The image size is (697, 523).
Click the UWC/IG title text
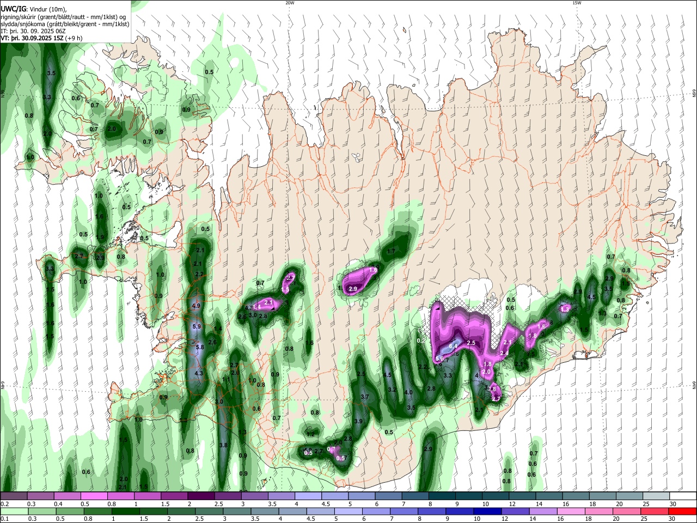13,9
